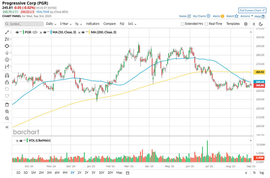Click the redo arrow icon
The height and width of the screenshot is (178, 270).
(7, 96)
